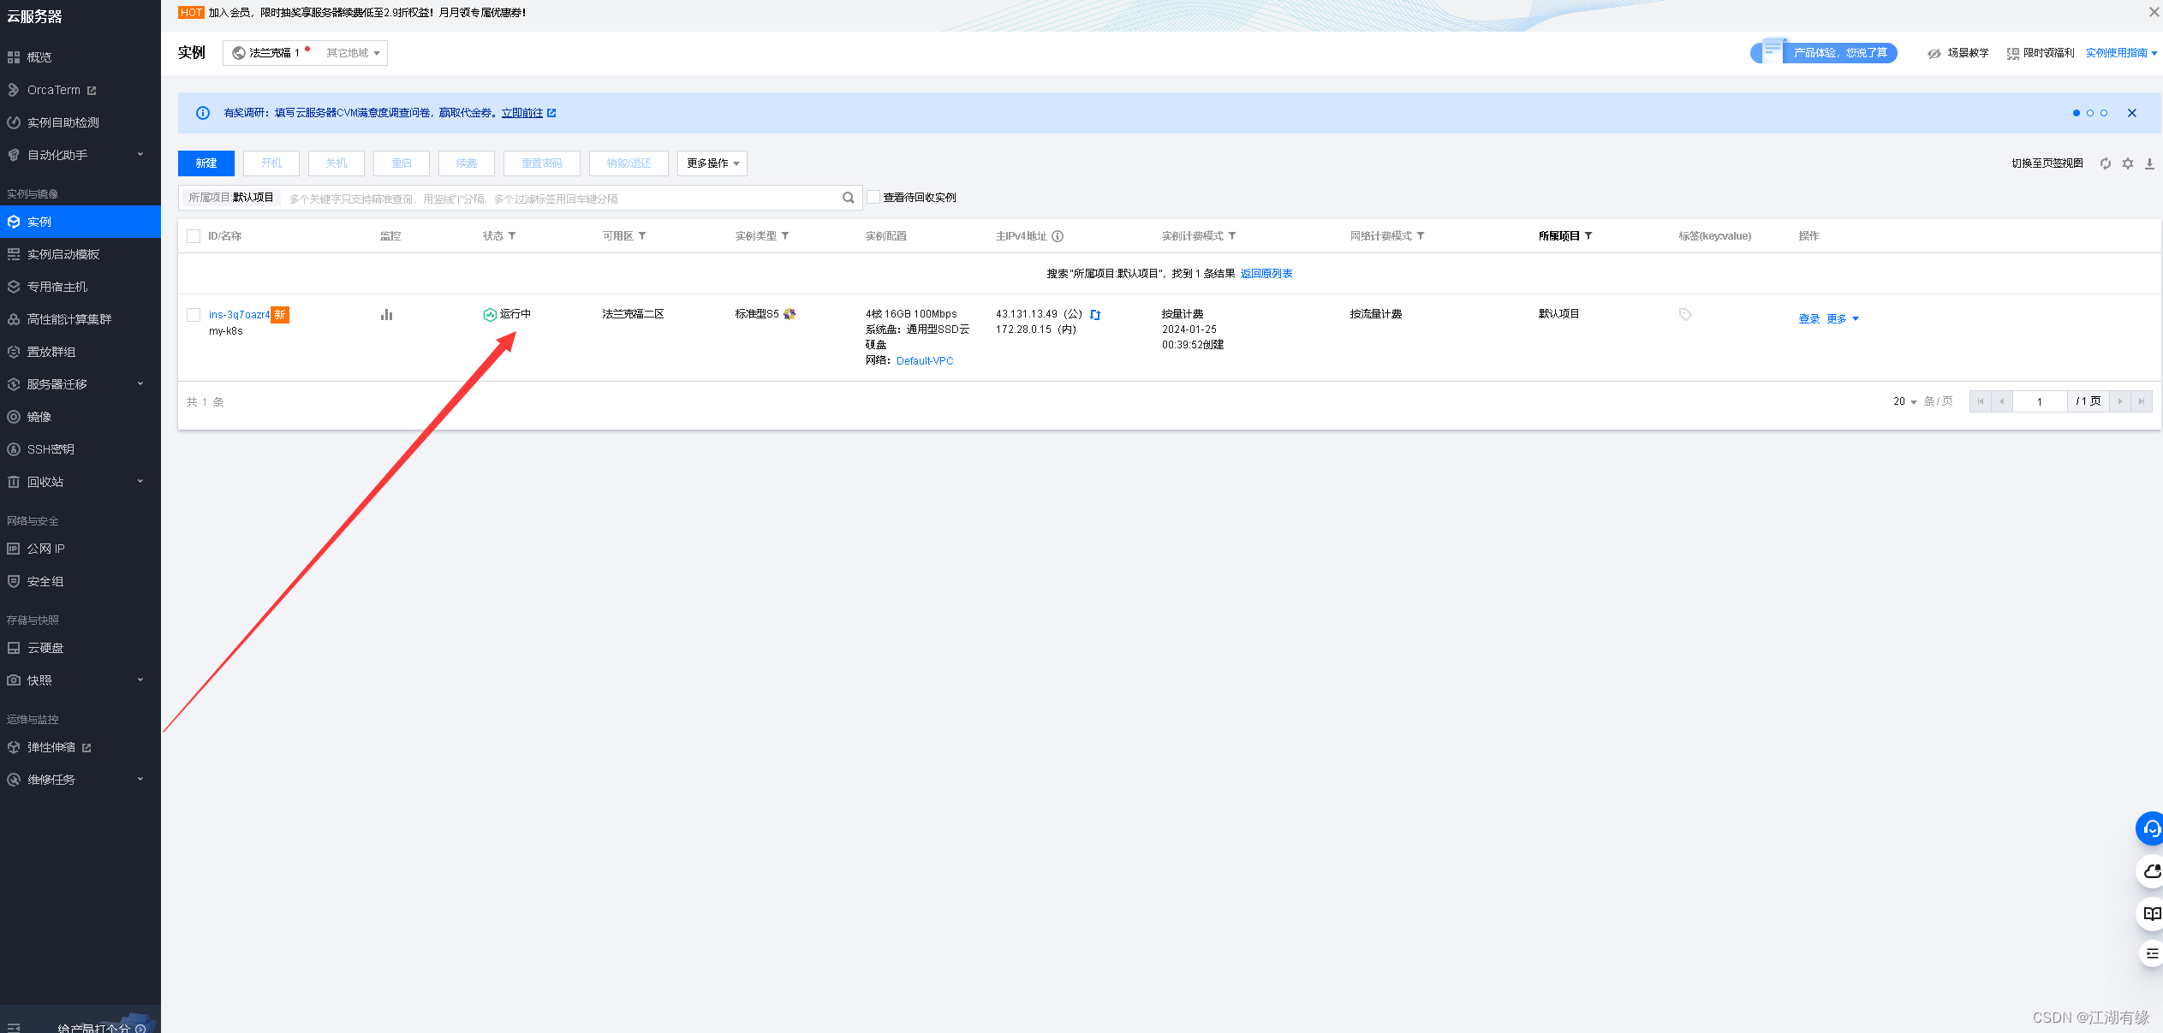Click the refresh list icon
Viewport: 2163px width, 1033px height.
click(2106, 163)
